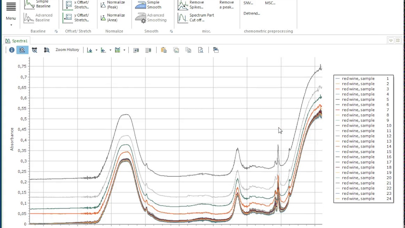Open Spectrum Part Cut off tool
Screen dimensions: 405x228
[196, 17]
